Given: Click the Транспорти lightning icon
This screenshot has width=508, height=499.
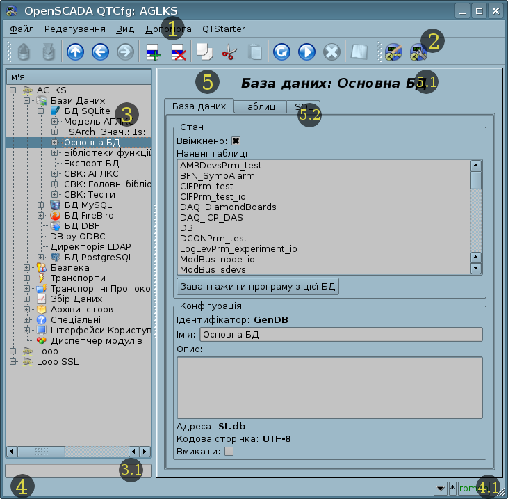Looking at the screenshot, I should 42,278.
